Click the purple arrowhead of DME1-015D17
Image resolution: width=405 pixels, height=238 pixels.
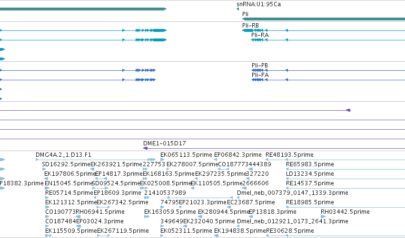pos(145,148)
